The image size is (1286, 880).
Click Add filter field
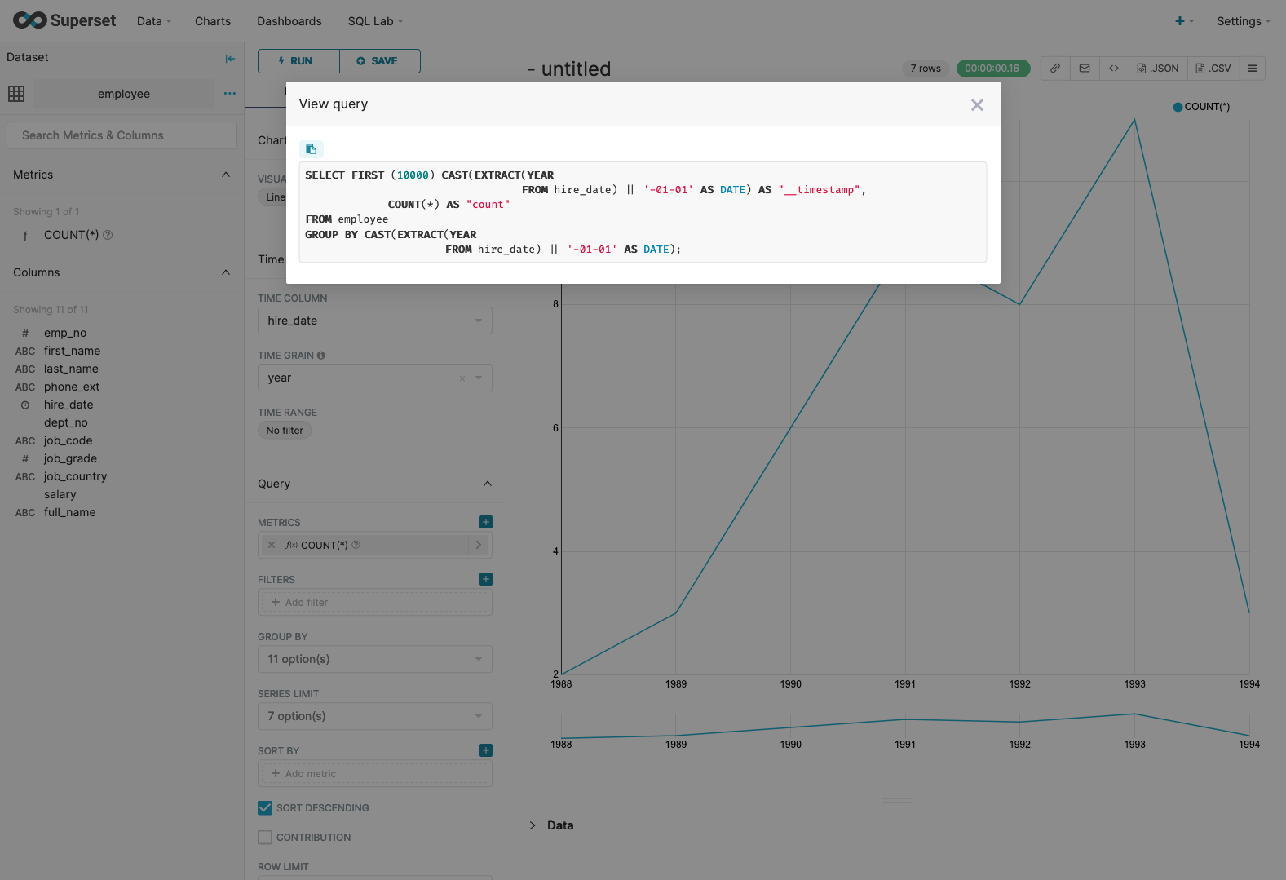[x=375, y=602]
